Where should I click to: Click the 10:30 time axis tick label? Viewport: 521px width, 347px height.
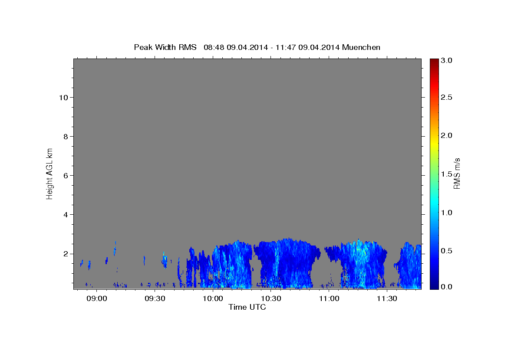[271, 299]
